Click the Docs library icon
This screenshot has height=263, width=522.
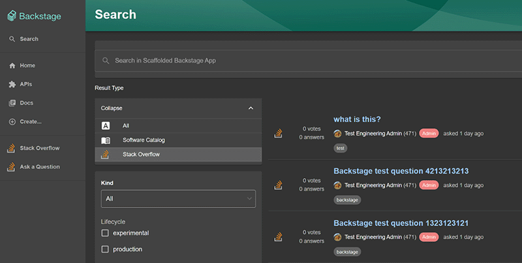click(x=12, y=103)
